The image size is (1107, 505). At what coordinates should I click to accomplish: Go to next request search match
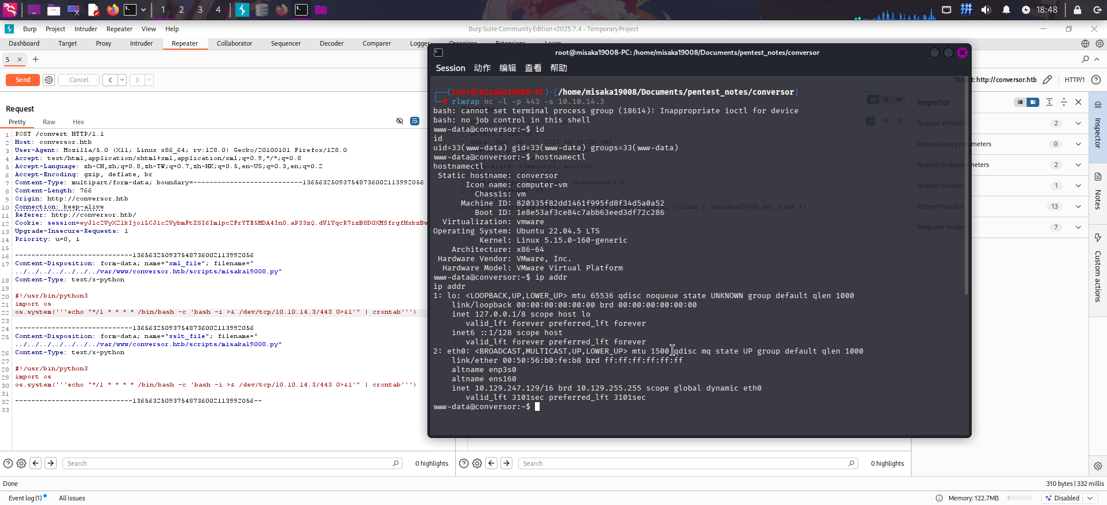tap(51, 463)
